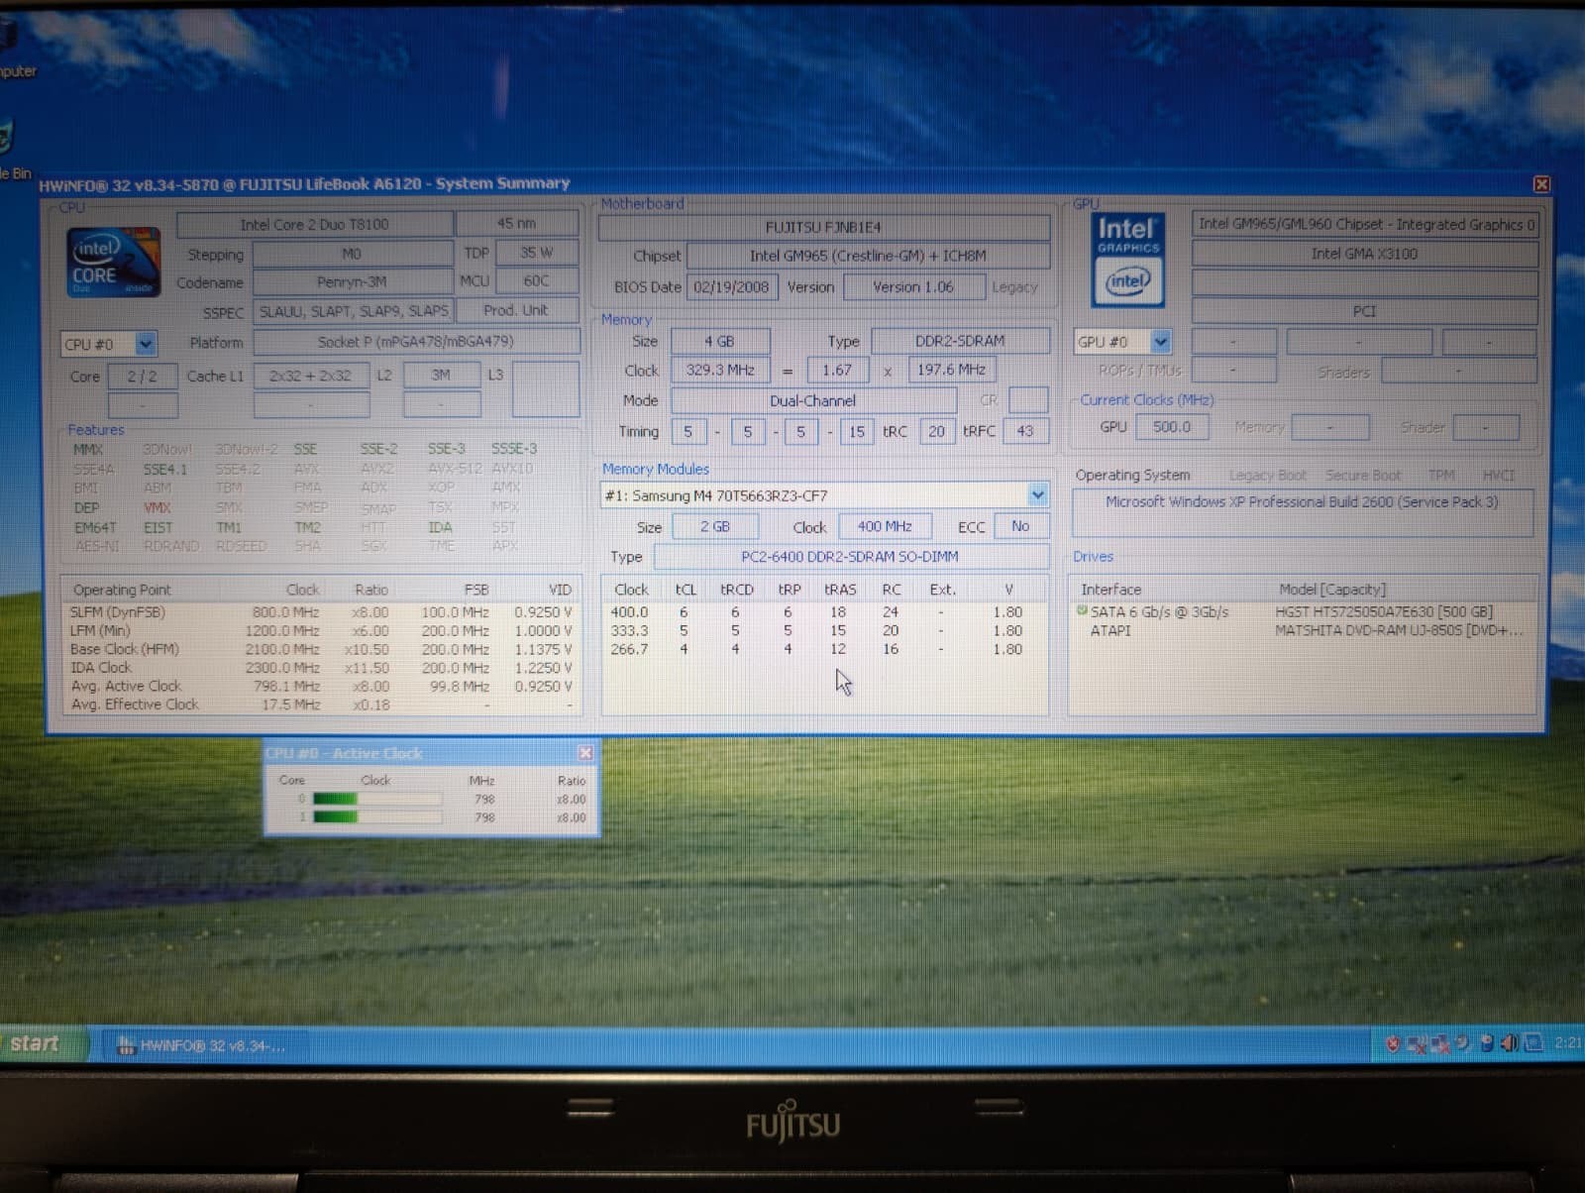The image size is (1585, 1193).
Task: Click the Core 0 clock bar
Action: click(x=376, y=799)
